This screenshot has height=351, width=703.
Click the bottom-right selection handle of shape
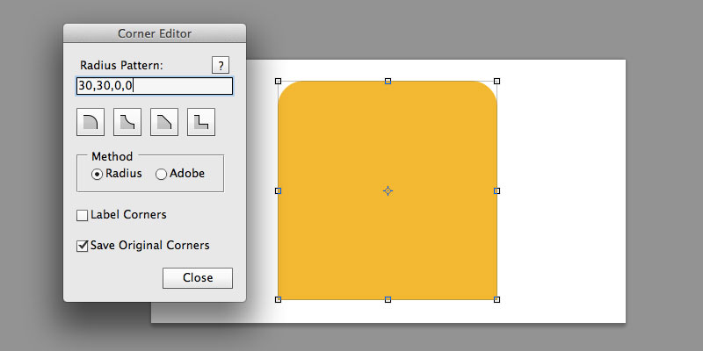pos(496,299)
